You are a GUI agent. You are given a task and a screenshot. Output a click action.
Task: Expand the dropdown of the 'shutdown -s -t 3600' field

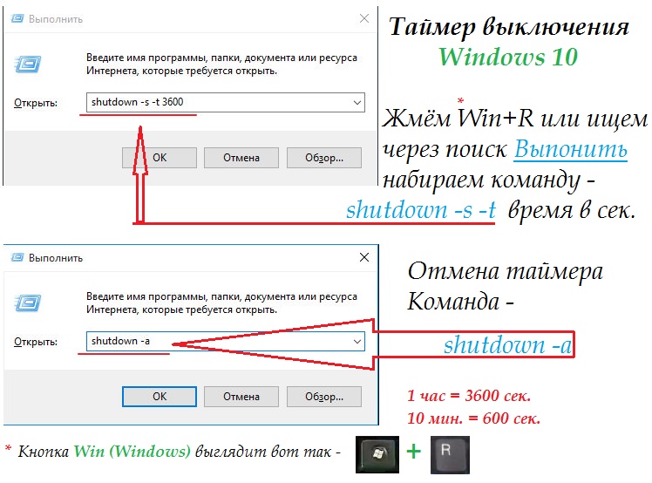click(357, 102)
